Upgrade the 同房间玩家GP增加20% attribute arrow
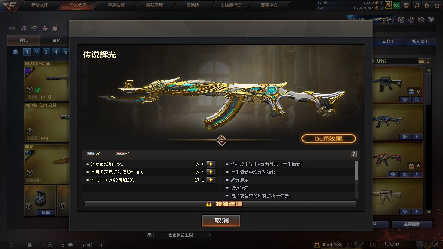Screen dimensions: 443x249 coord(210,180)
